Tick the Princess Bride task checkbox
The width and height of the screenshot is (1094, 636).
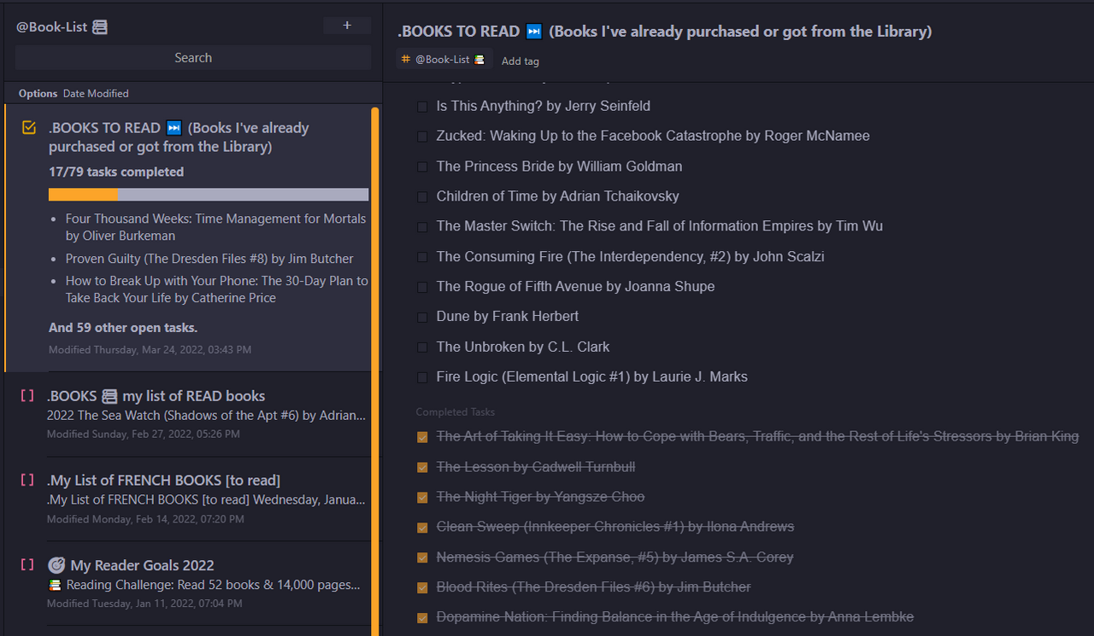point(422,167)
